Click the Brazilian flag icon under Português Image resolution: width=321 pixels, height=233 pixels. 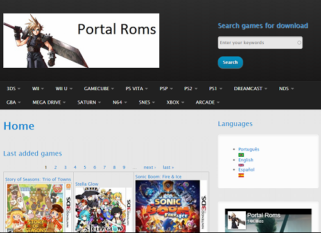(x=241, y=155)
